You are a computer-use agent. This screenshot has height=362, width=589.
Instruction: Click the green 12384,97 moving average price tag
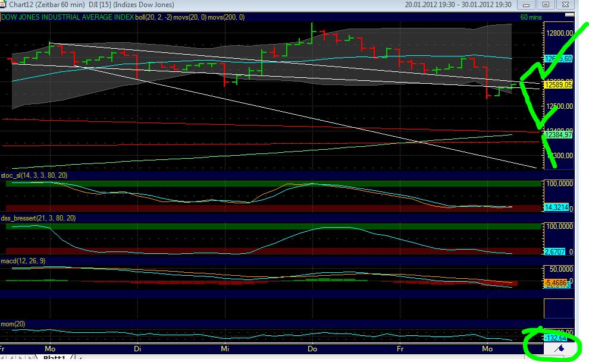pyautogui.click(x=559, y=135)
